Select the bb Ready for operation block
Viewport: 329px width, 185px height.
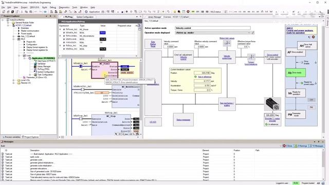(x=296, y=93)
